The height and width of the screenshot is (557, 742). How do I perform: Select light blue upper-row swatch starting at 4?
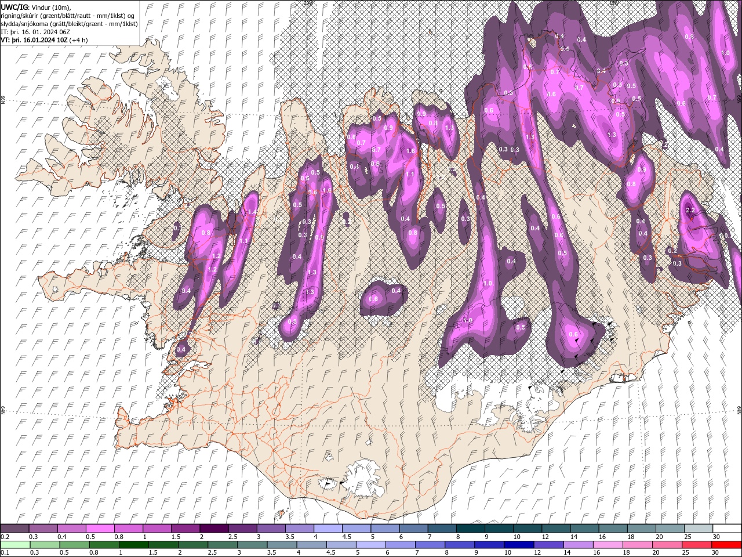[x=328, y=529]
